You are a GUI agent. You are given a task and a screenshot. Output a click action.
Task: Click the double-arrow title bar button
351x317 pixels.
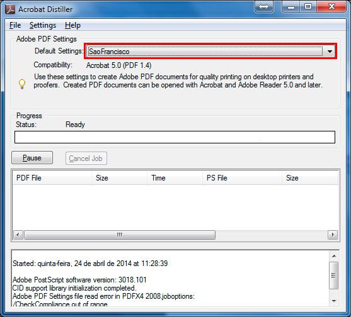(263, 7)
